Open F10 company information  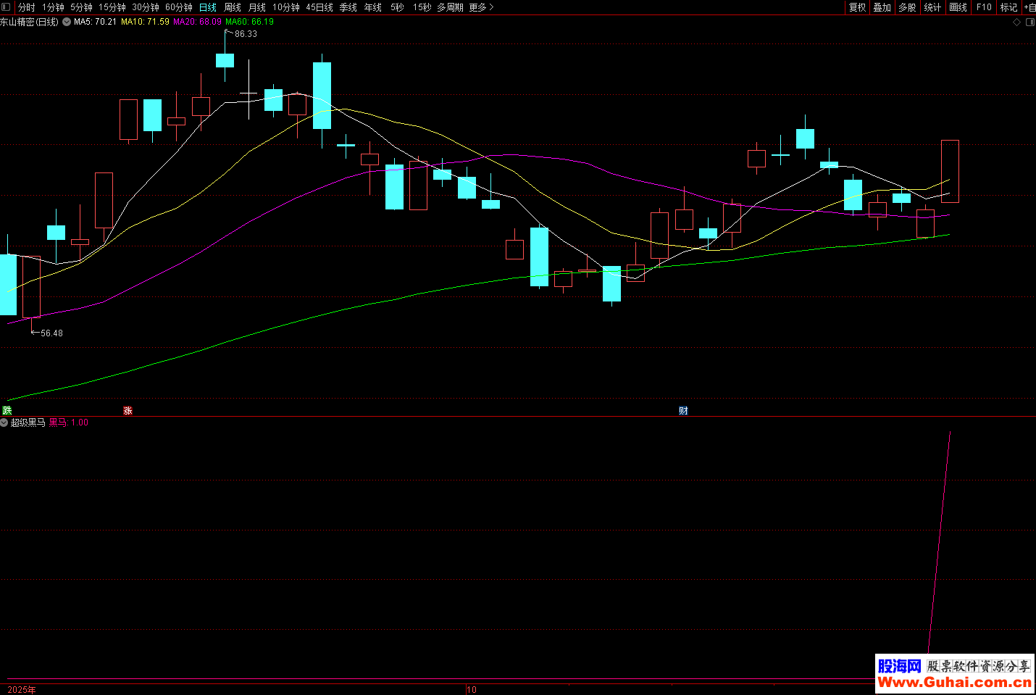[x=984, y=7]
